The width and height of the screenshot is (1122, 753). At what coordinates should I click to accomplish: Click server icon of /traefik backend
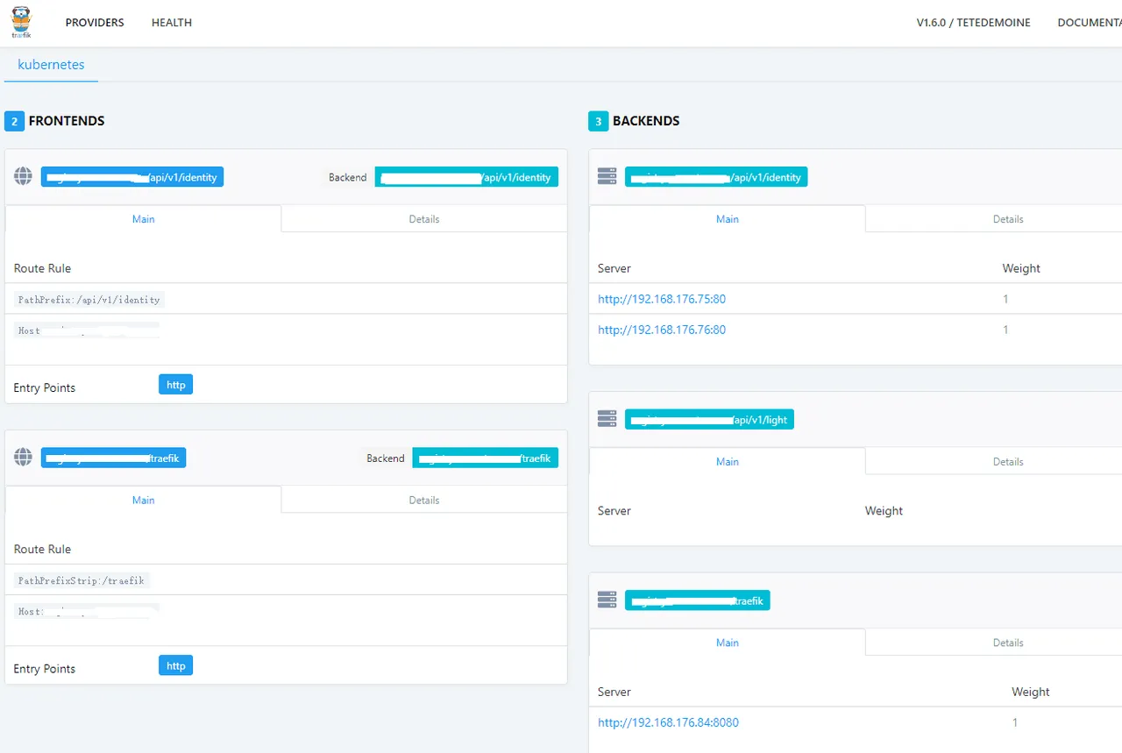(x=607, y=600)
